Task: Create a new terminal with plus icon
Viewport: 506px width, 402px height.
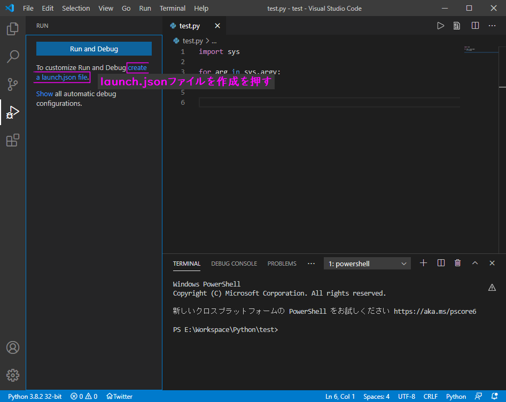Action: point(423,263)
